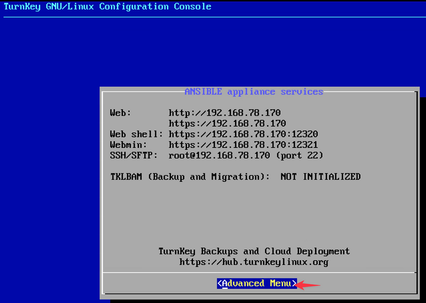Click the https://hub.turnkeylinux.org URL

coord(254,262)
